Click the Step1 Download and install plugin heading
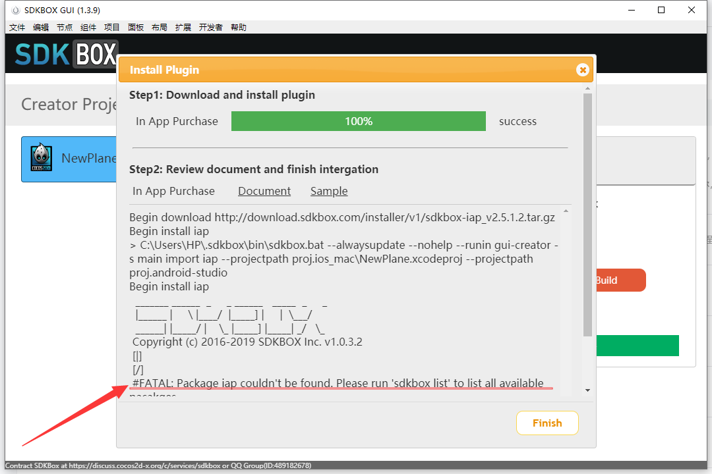 click(222, 95)
